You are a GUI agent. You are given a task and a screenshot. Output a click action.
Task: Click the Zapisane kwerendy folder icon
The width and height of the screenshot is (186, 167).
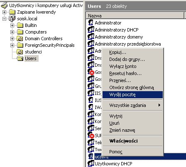click(12, 12)
